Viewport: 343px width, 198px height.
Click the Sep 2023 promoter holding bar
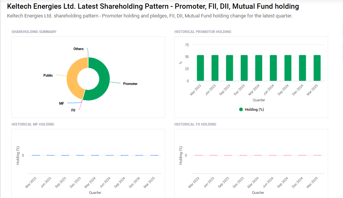click(x=229, y=68)
